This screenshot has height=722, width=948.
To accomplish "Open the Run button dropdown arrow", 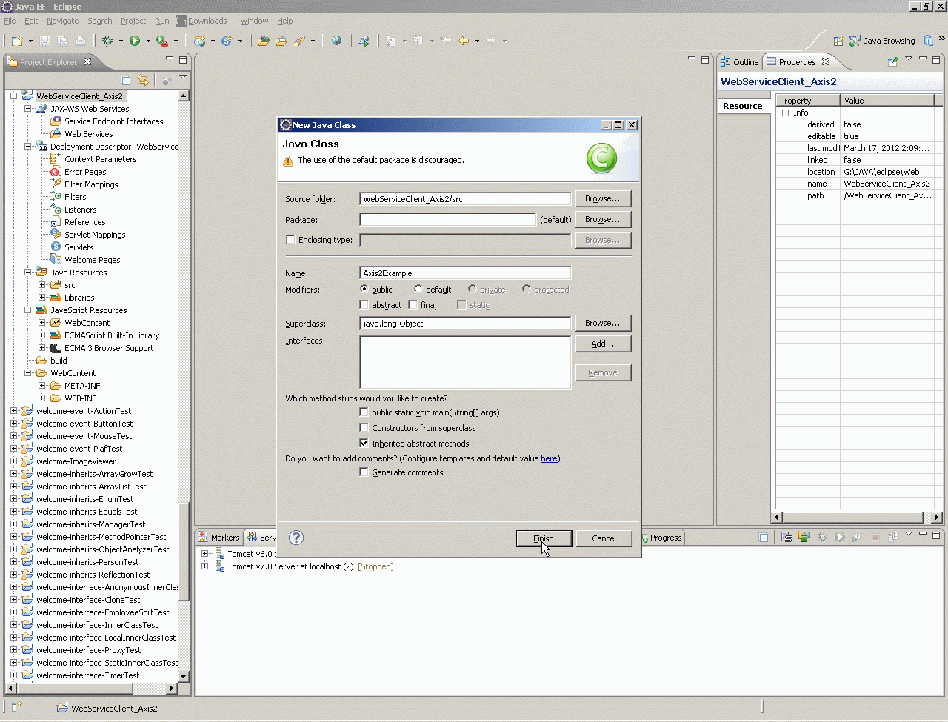I will [147, 41].
